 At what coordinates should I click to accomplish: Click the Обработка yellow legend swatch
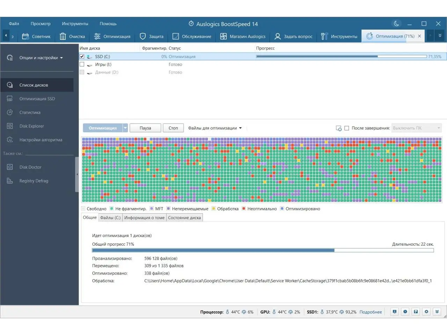click(213, 209)
